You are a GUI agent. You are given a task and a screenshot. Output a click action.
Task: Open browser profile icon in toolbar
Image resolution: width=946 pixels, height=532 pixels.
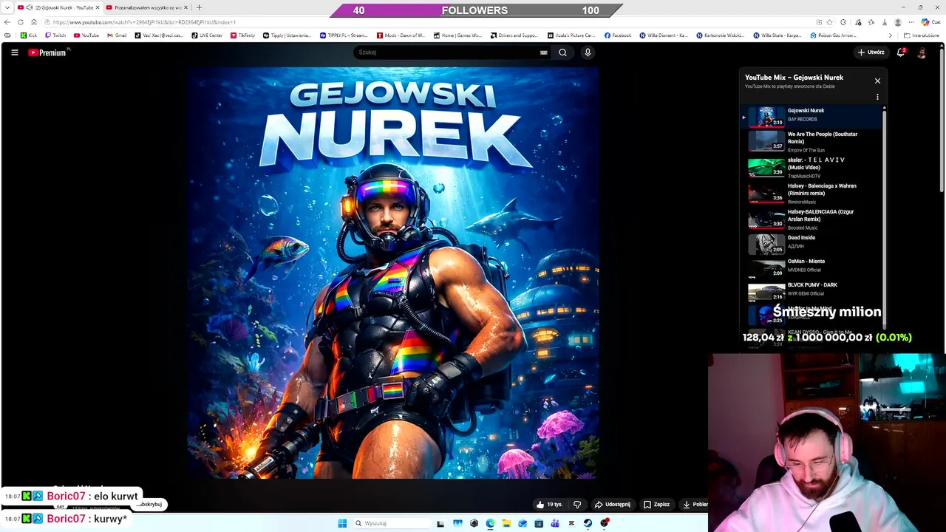(898, 22)
